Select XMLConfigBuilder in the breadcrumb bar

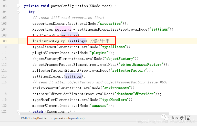(34, 118)
